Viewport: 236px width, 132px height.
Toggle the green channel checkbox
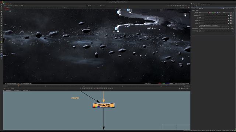pyautogui.click(x=213, y=12)
